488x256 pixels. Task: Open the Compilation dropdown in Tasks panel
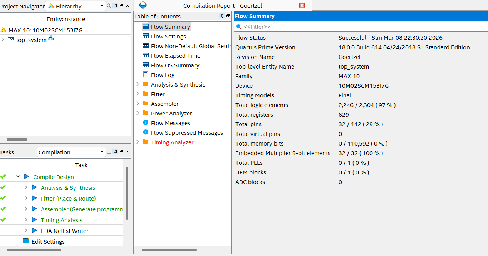[102, 152]
